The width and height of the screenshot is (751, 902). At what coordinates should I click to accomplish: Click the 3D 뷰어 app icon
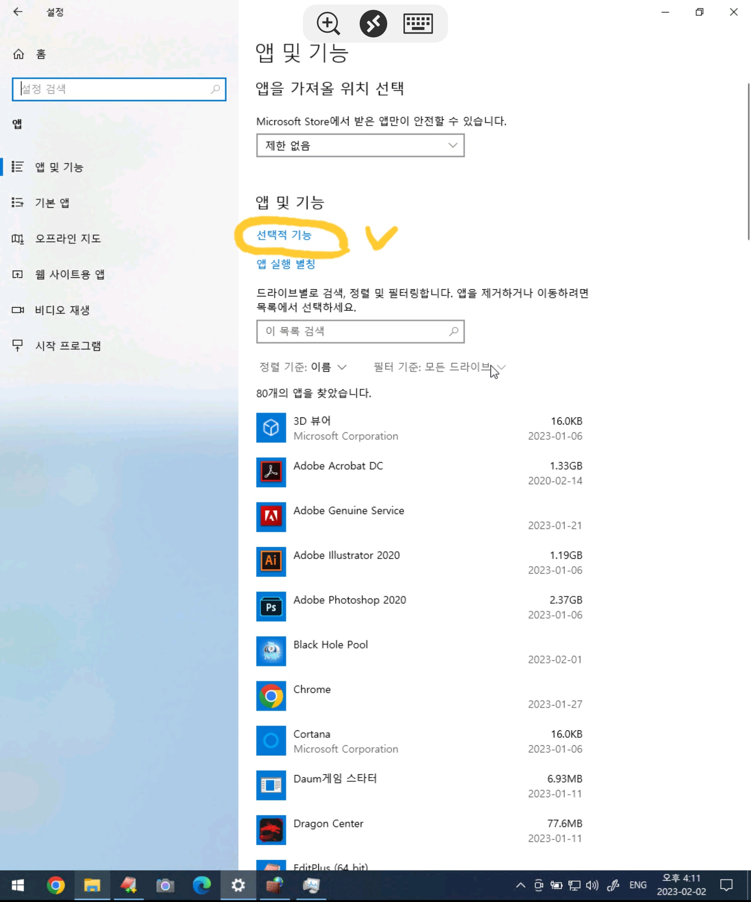(271, 428)
